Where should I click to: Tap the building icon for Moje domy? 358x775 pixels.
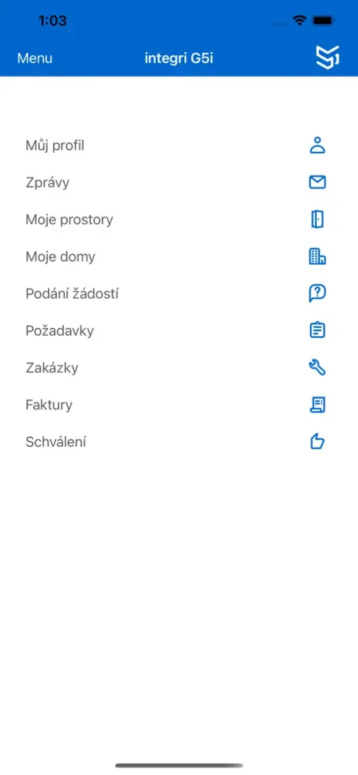pos(317,257)
